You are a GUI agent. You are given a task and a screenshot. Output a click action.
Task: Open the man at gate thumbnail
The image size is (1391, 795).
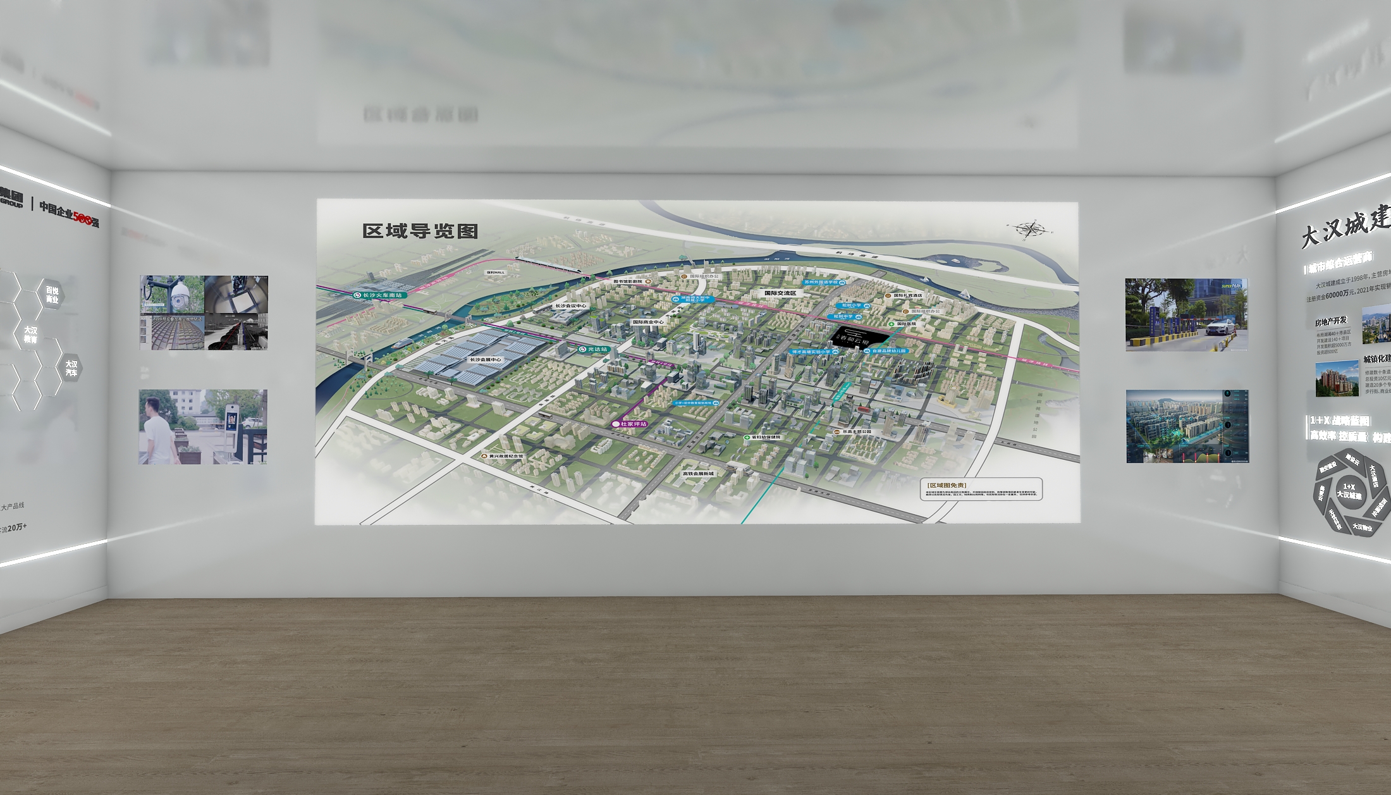pos(203,427)
